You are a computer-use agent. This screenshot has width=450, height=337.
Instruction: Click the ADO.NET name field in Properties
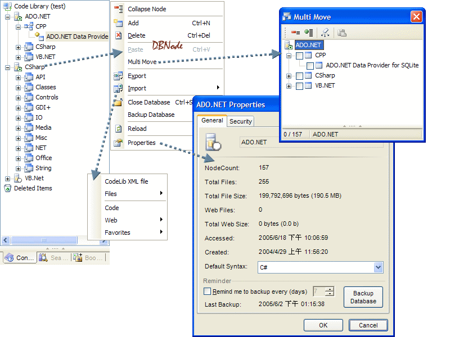click(x=312, y=142)
